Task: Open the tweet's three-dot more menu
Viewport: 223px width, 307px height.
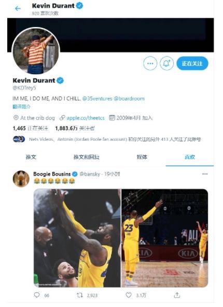Action: [205, 174]
